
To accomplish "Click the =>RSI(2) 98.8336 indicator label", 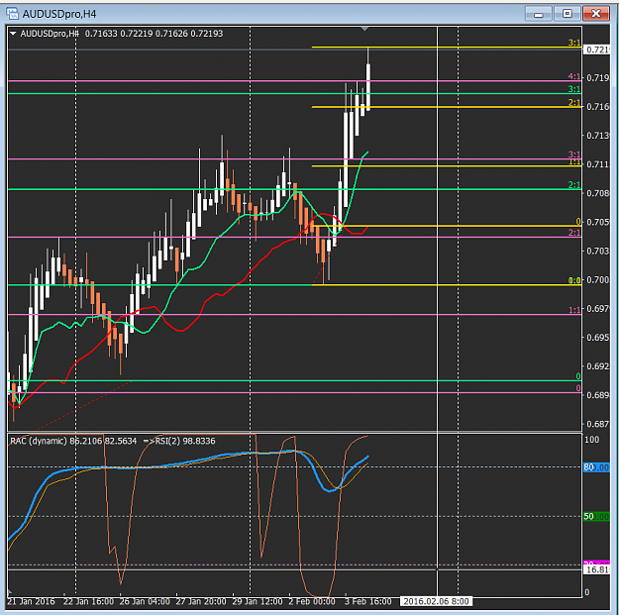I will click(179, 441).
